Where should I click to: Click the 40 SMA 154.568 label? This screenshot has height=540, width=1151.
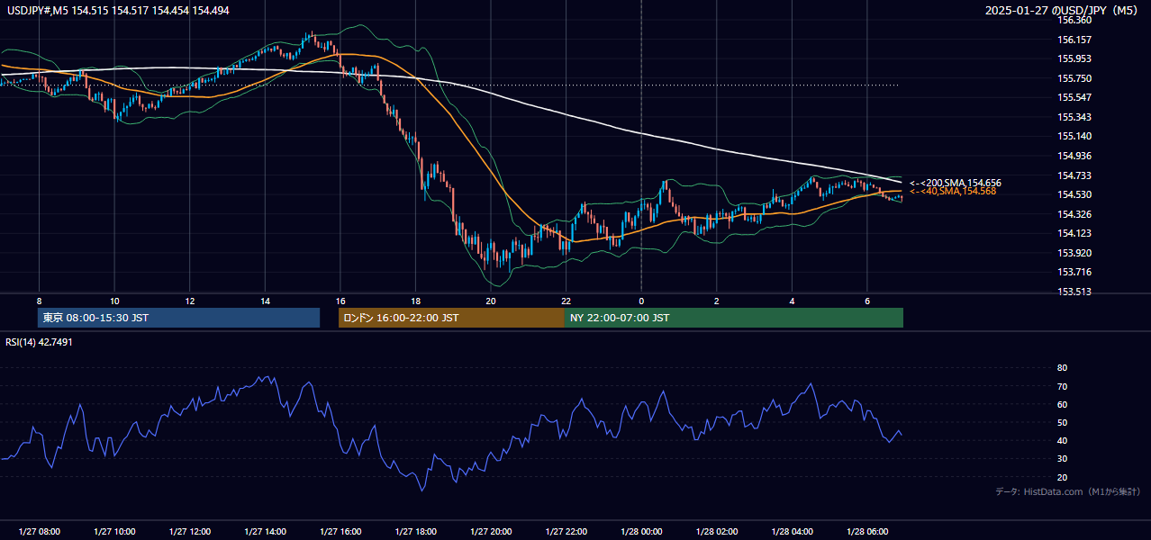953,191
